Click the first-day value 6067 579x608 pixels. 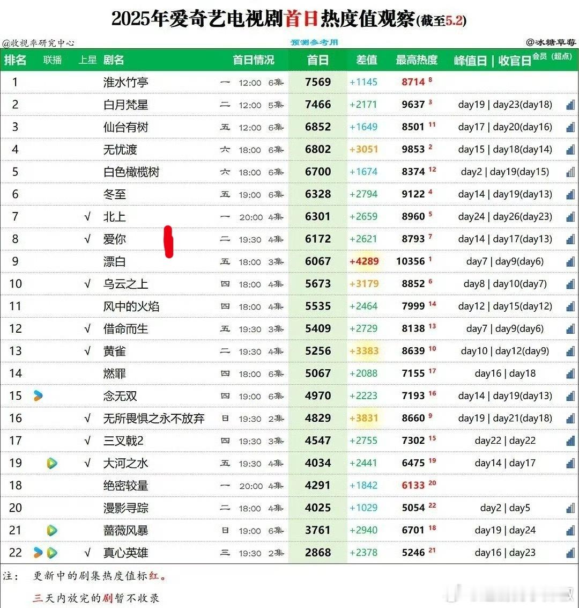click(318, 261)
